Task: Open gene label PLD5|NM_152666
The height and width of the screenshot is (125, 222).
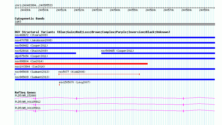Action: point(25,96)
